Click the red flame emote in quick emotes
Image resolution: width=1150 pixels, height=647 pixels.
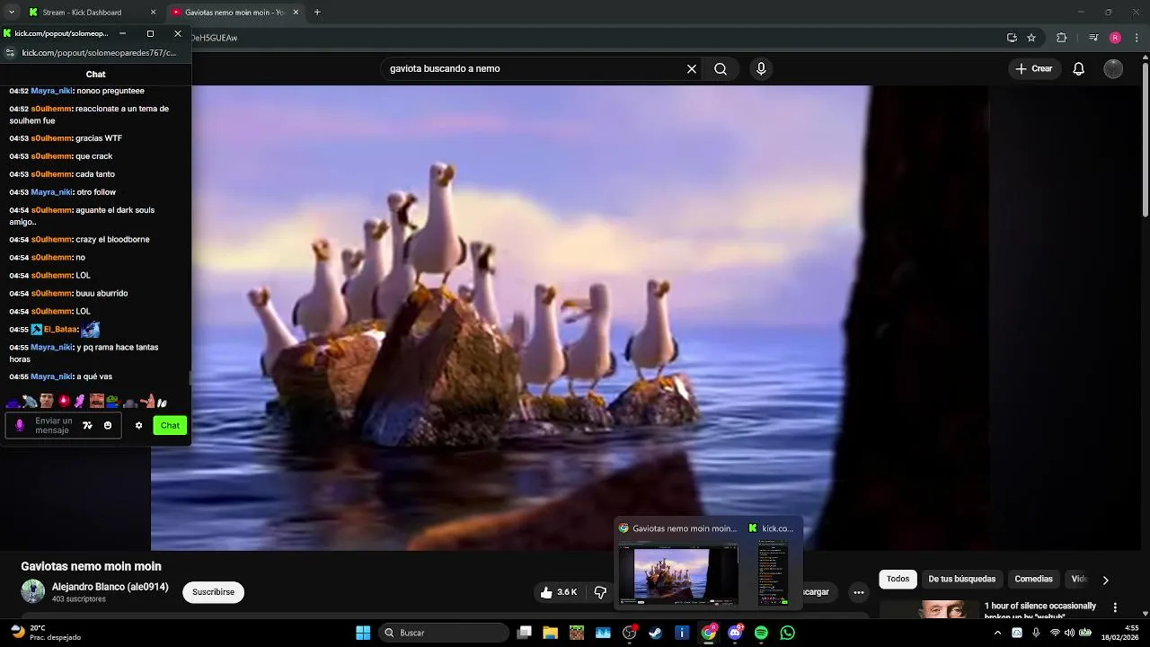coord(64,402)
